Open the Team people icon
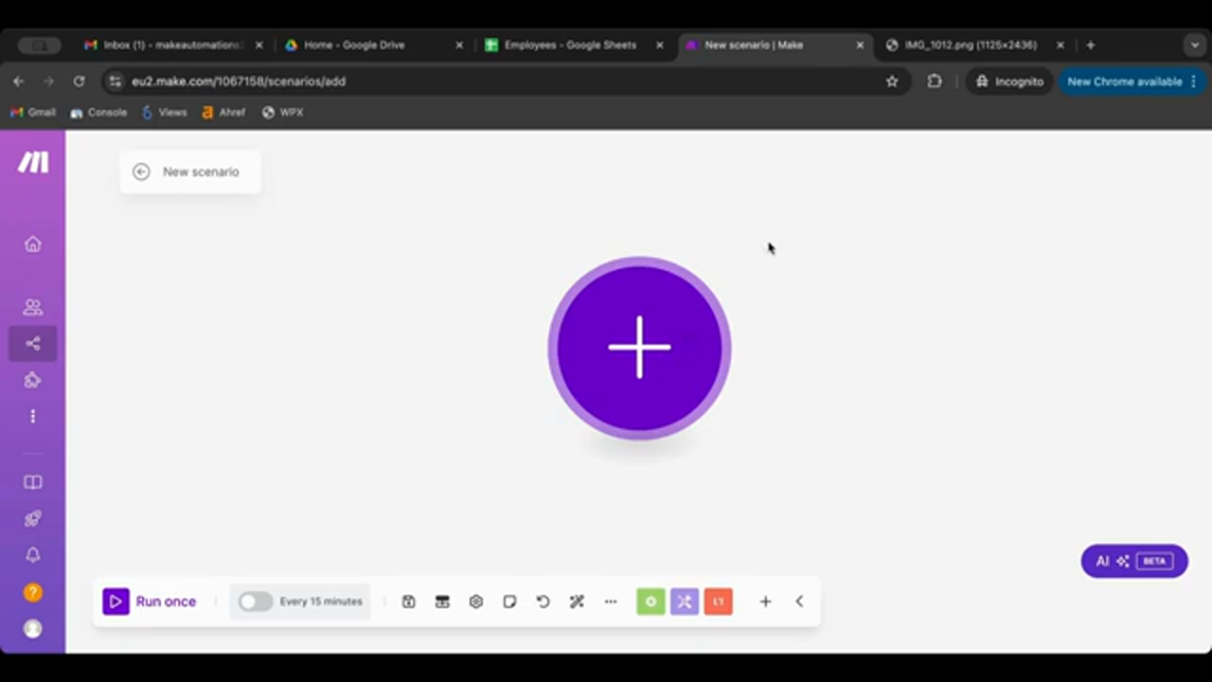 pos(33,307)
